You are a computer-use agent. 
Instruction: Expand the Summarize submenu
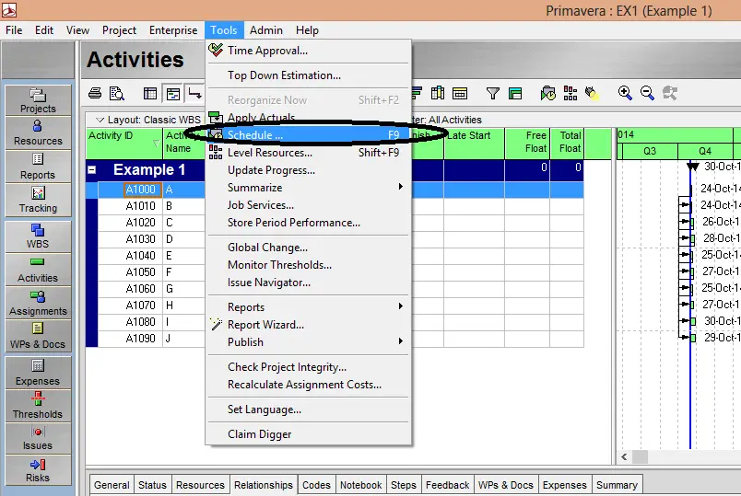coord(400,187)
